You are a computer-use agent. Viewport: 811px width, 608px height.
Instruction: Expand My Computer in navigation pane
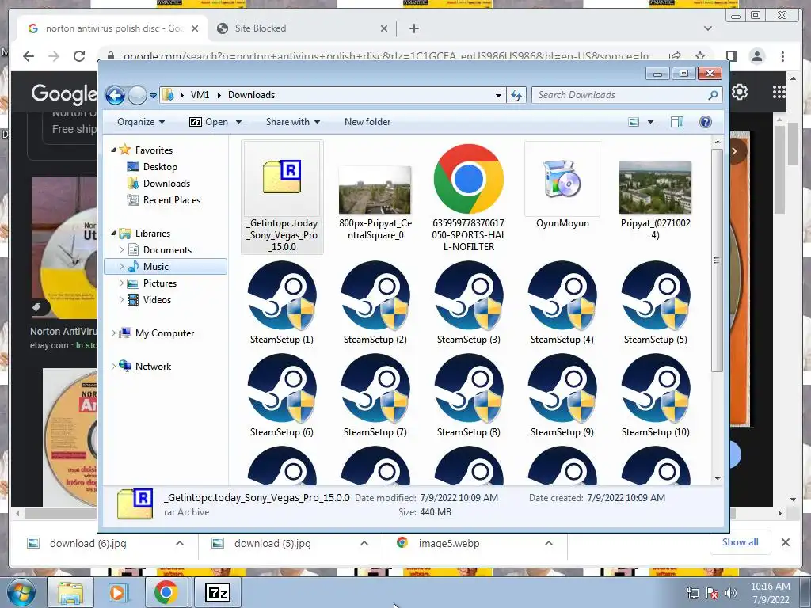[x=113, y=333]
